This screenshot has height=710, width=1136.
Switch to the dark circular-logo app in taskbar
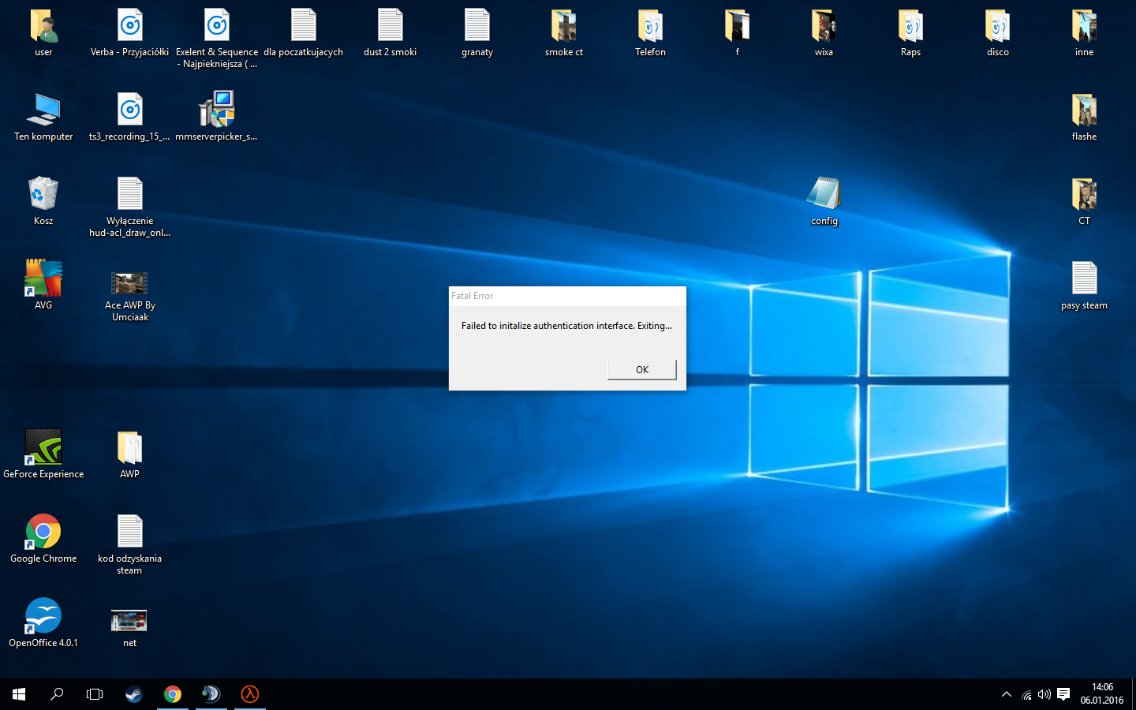point(211,694)
